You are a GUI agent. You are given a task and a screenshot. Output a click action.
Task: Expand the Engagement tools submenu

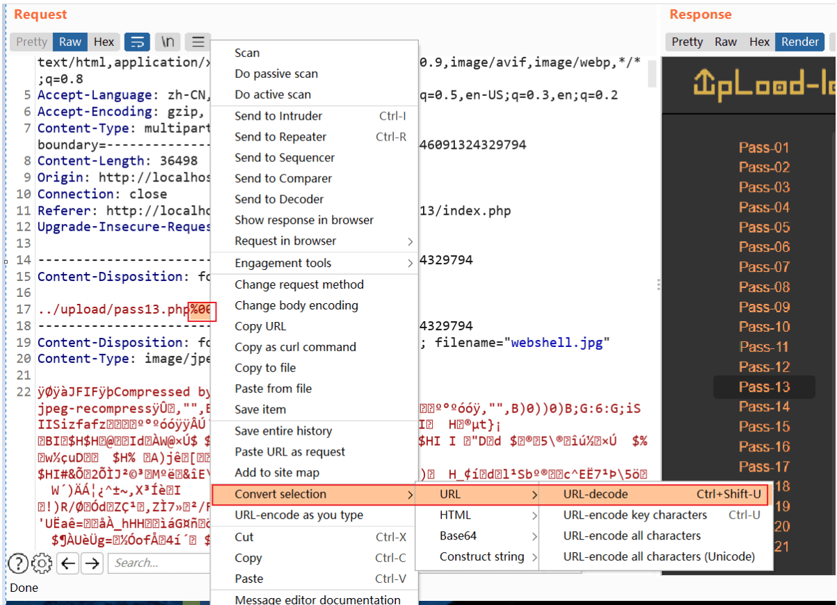click(x=314, y=263)
